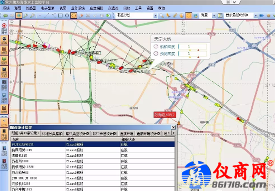Image resolution: width=275 pixels, height=191 pixels.
Task: Select the circle drawing tool
Action: point(67,16)
